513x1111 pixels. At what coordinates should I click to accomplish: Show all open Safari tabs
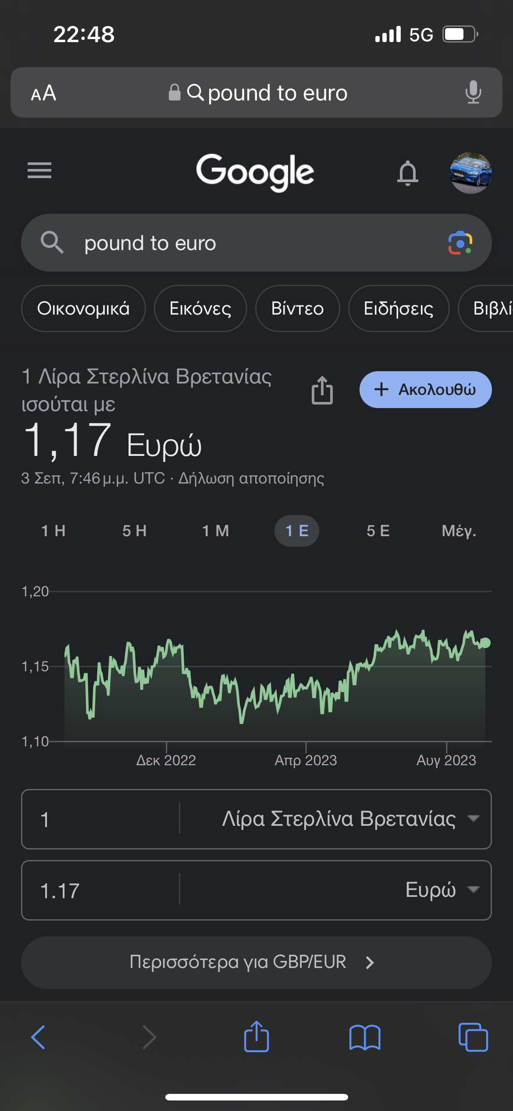pos(473,1037)
